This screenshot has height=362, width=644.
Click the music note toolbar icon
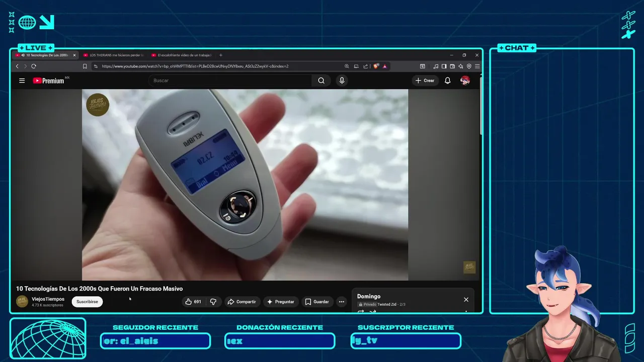(436, 66)
